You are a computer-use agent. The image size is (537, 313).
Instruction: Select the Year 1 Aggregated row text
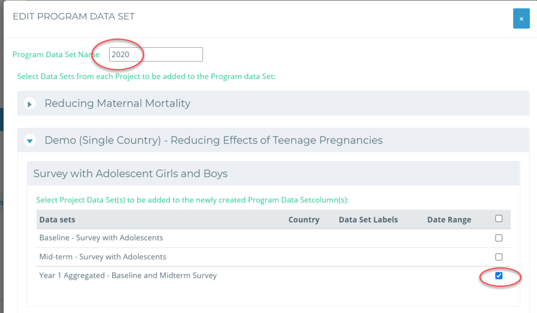(x=128, y=276)
